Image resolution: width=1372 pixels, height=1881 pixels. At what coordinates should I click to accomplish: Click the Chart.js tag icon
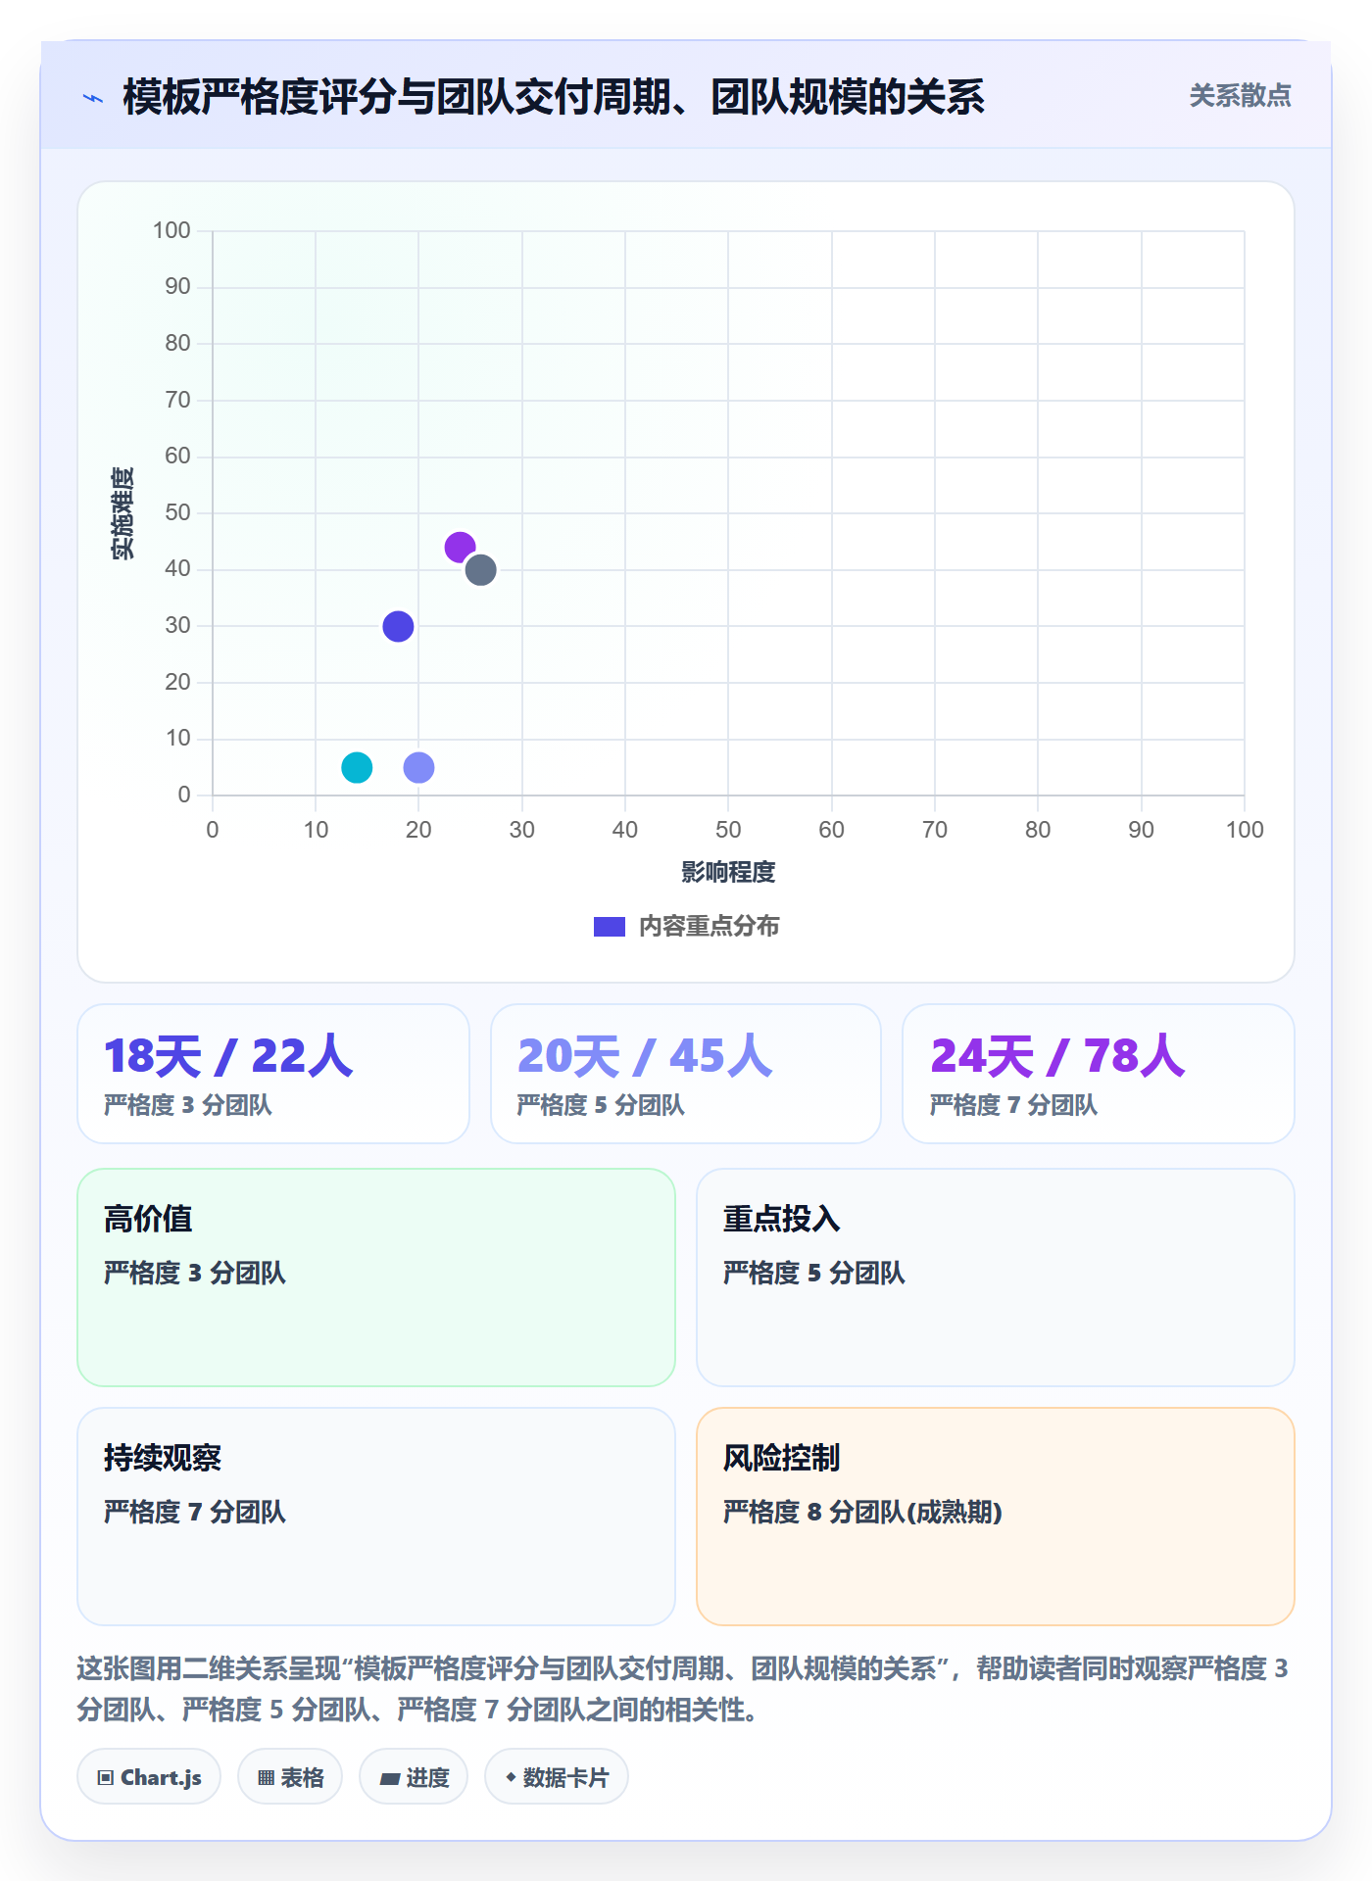pos(106,1777)
